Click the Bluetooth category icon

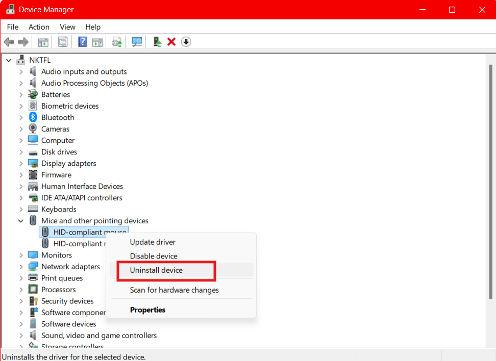click(x=33, y=117)
